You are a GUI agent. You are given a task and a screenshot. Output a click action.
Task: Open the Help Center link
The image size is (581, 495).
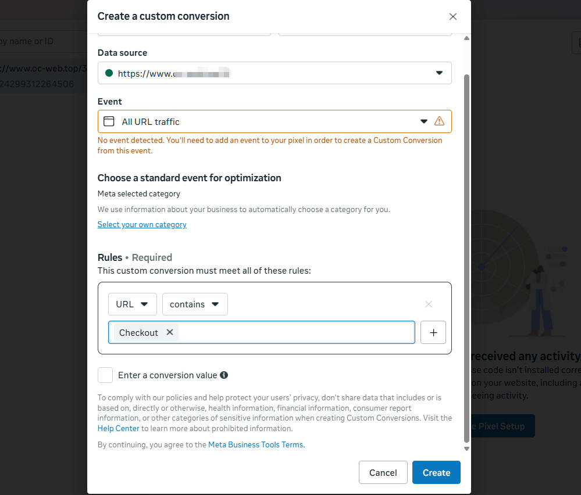119,428
